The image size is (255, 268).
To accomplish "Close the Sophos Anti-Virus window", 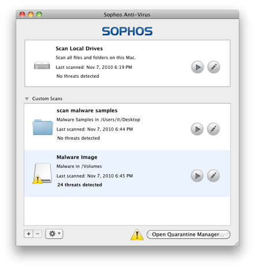I will (22, 14).
